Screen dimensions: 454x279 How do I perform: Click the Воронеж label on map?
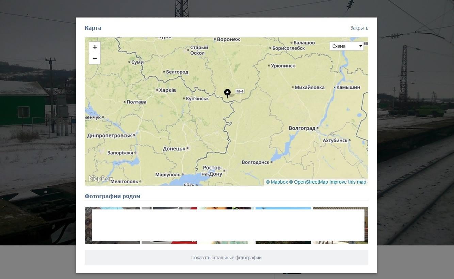pyautogui.click(x=228, y=39)
